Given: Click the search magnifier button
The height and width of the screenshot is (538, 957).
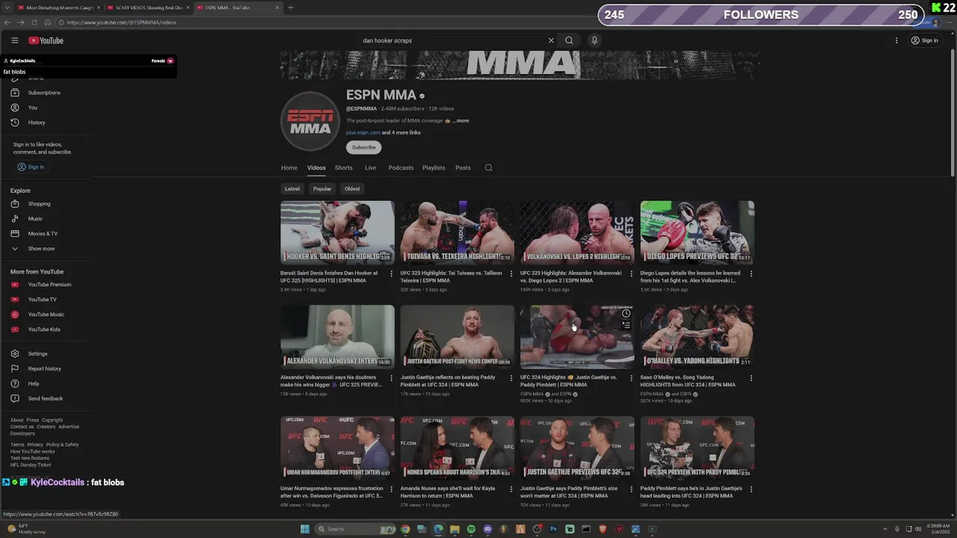Looking at the screenshot, I should pyautogui.click(x=569, y=40).
